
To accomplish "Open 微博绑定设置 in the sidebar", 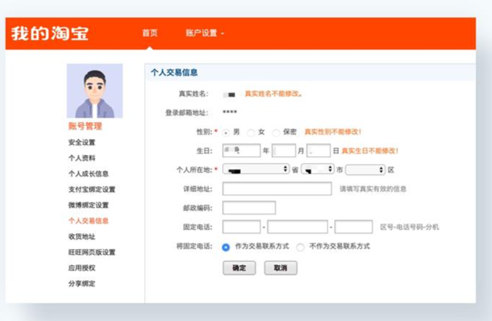I will tap(89, 205).
